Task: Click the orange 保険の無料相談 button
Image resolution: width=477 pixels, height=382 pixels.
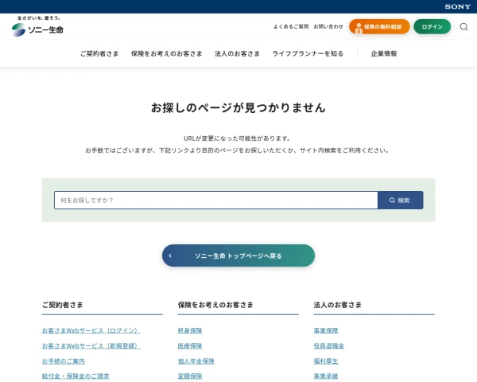Action: pos(379,27)
